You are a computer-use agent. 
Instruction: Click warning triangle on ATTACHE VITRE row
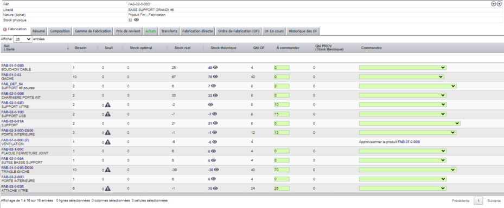pyautogui.click(x=107, y=188)
